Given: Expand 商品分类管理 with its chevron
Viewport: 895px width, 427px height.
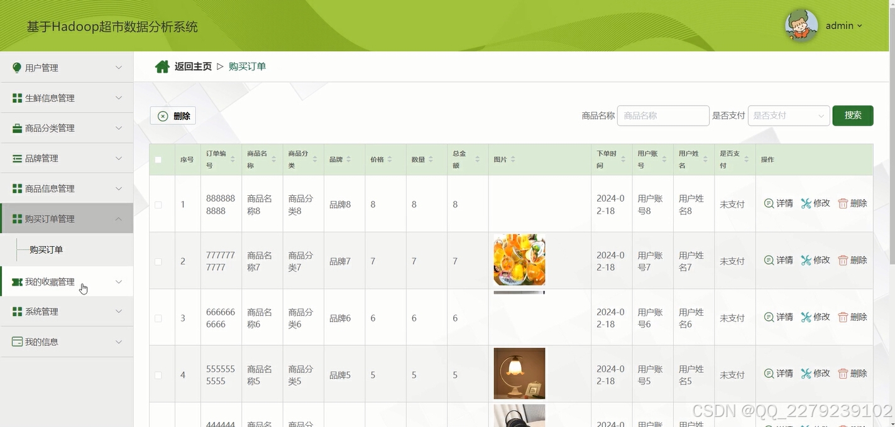Looking at the screenshot, I should click(x=119, y=127).
